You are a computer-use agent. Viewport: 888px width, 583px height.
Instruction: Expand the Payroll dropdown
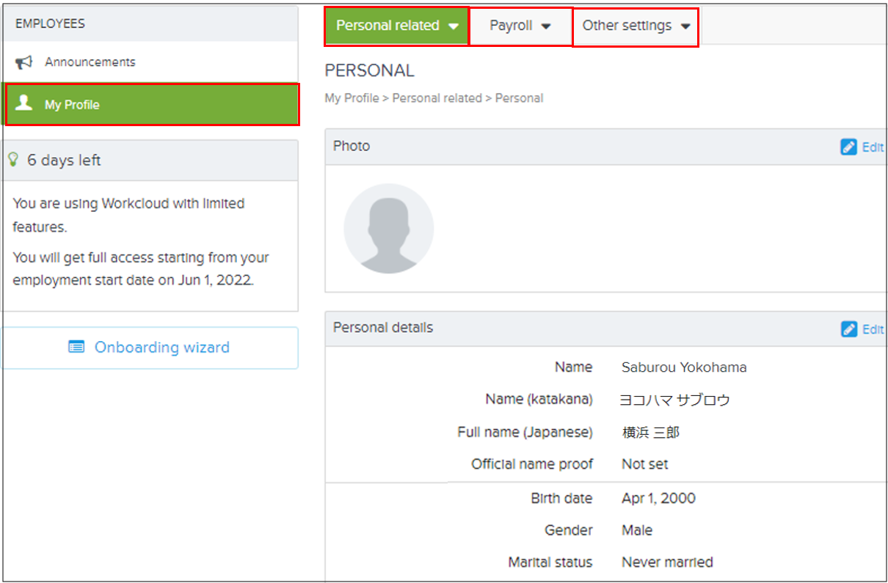click(544, 25)
